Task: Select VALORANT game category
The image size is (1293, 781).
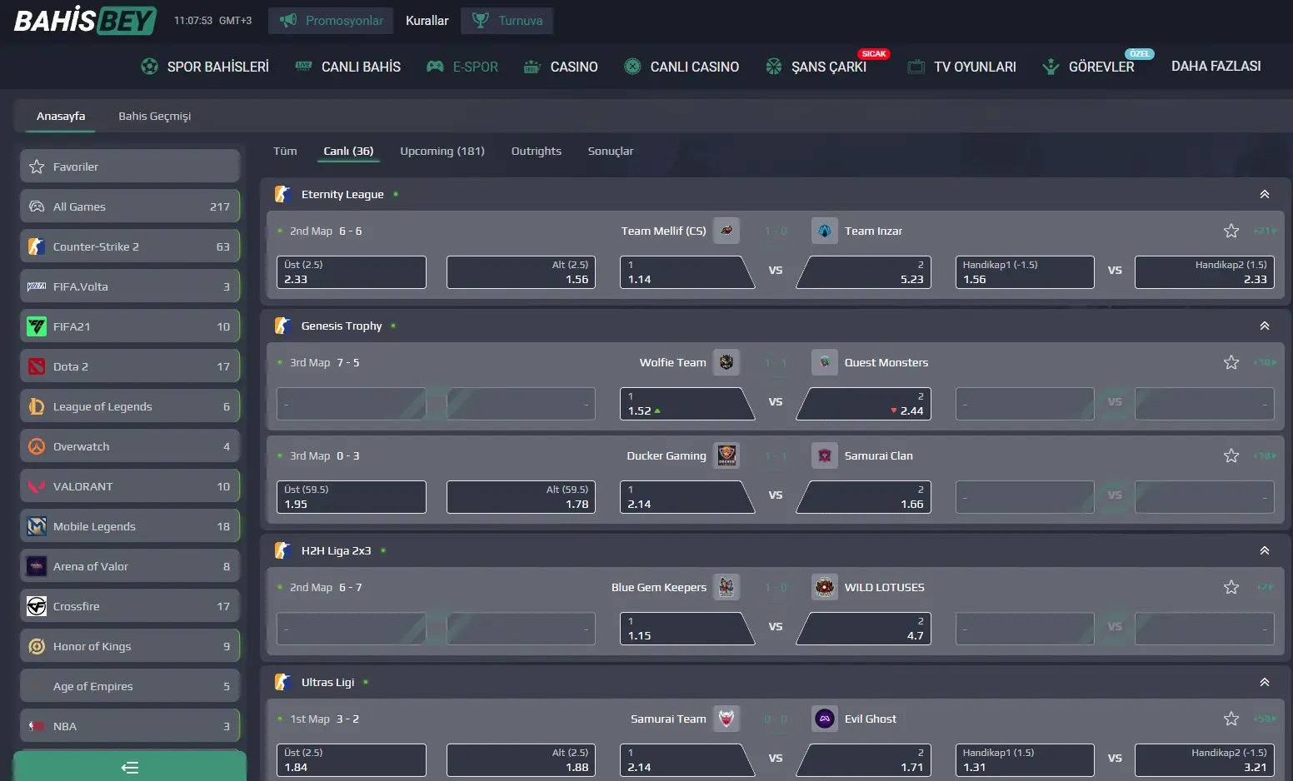Action: (130, 486)
